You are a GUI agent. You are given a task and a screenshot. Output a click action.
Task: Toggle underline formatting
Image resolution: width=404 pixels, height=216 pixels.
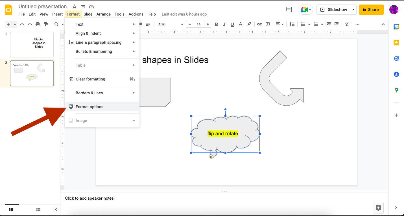click(232, 24)
